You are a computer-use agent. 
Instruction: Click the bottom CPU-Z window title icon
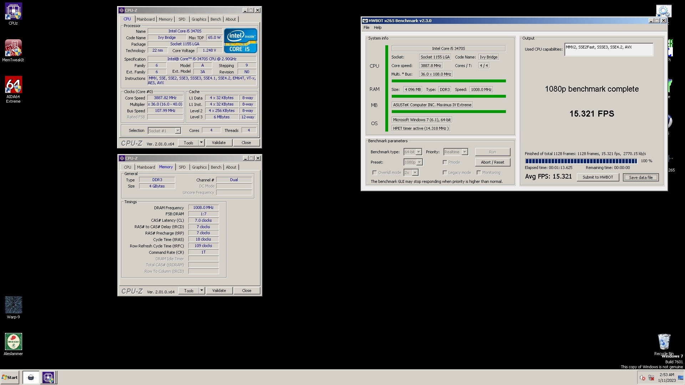click(122, 158)
